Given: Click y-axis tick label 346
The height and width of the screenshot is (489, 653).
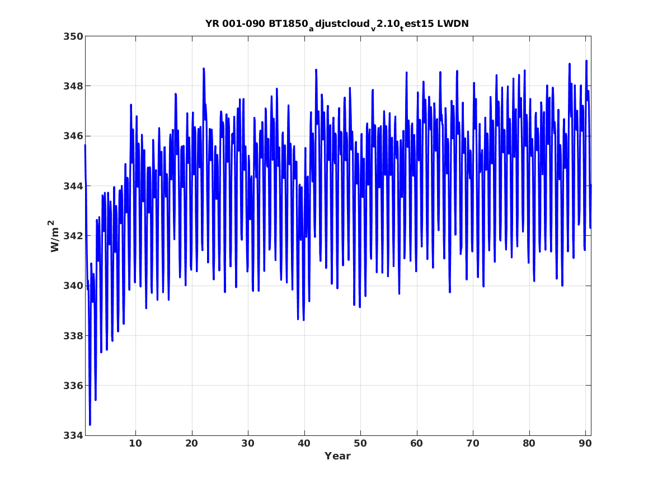Looking at the screenshot, I should (x=73, y=136).
